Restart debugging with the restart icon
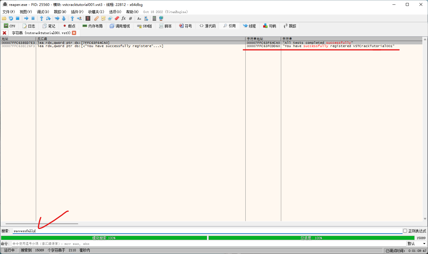This screenshot has width=428, height=254. [11, 18]
